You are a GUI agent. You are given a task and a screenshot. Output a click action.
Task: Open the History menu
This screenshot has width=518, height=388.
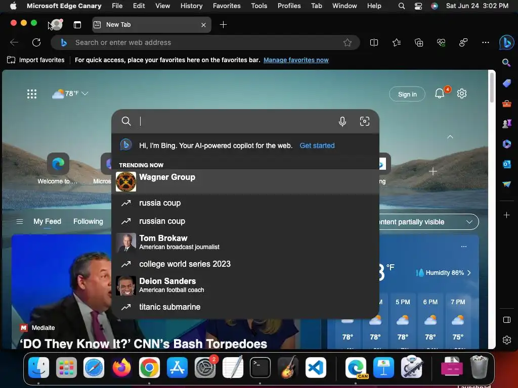[191, 6]
